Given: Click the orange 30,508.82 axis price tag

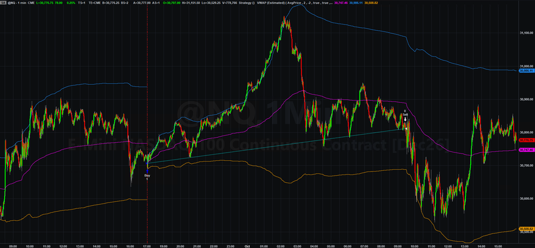Looking at the screenshot, I should pyautogui.click(x=526, y=228).
